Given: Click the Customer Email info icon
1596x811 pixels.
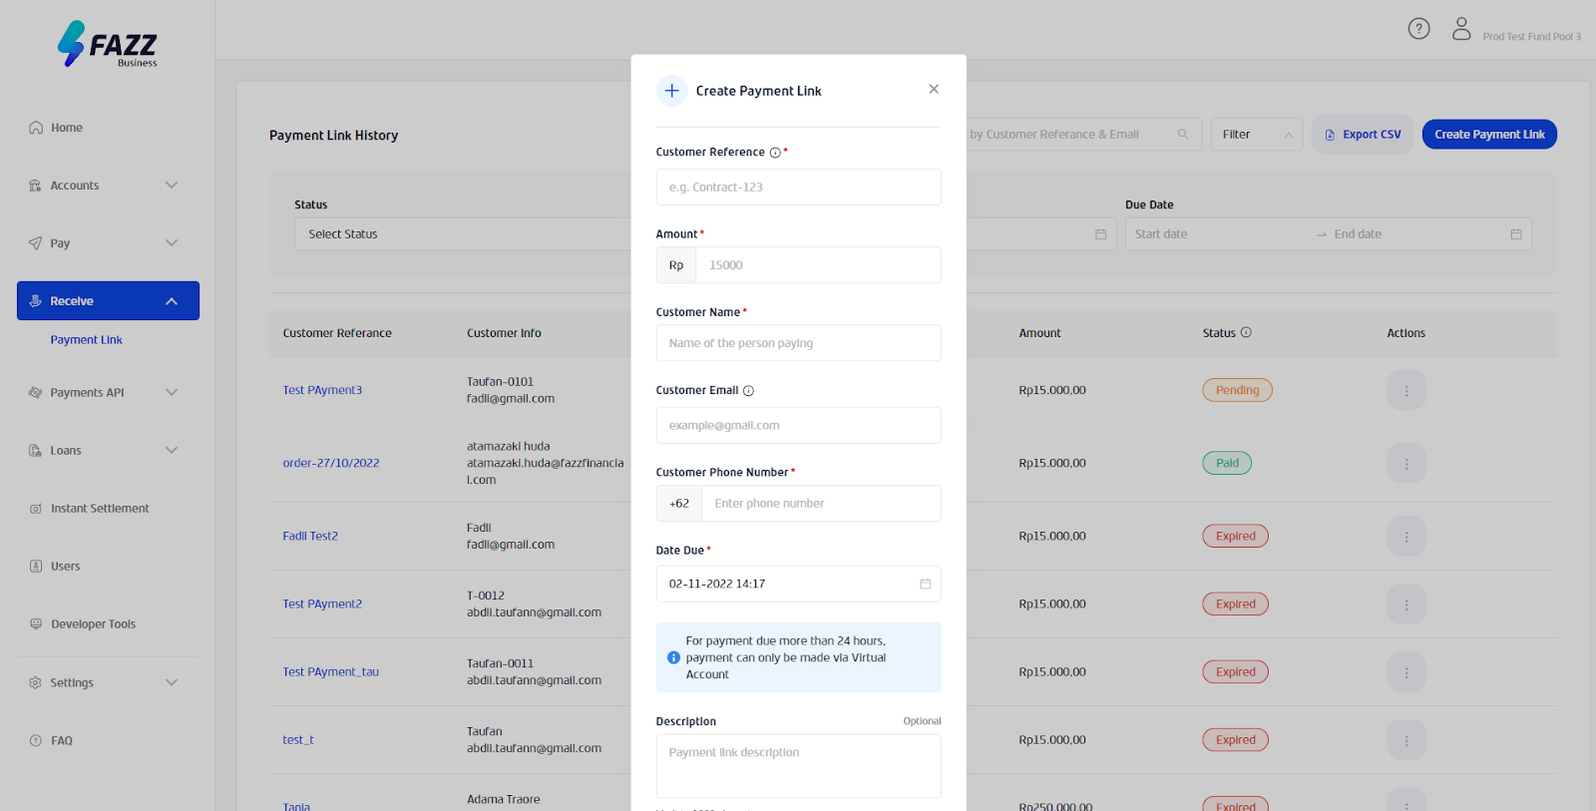Looking at the screenshot, I should 748,391.
